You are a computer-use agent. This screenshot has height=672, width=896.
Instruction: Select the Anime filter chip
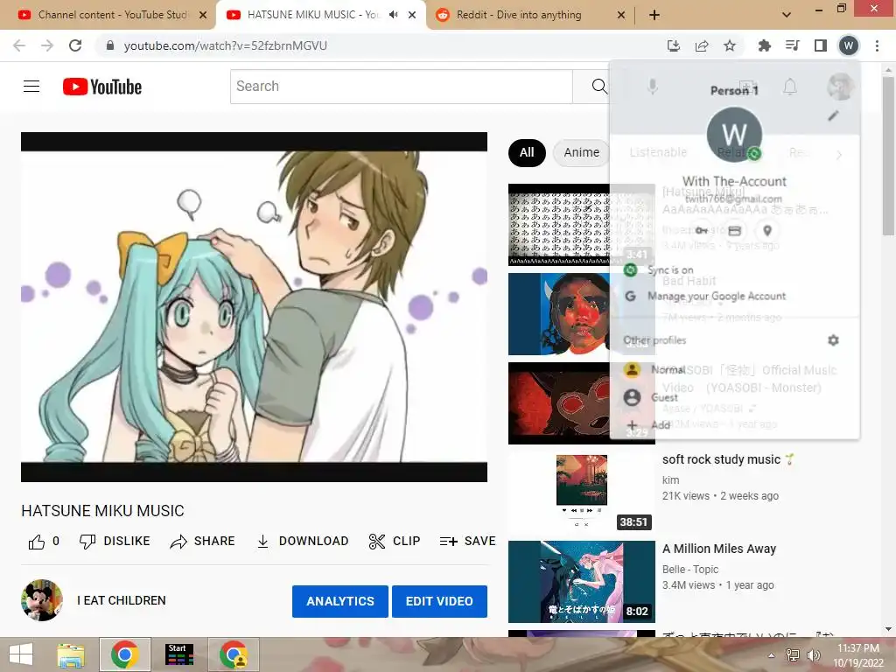pyautogui.click(x=581, y=152)
